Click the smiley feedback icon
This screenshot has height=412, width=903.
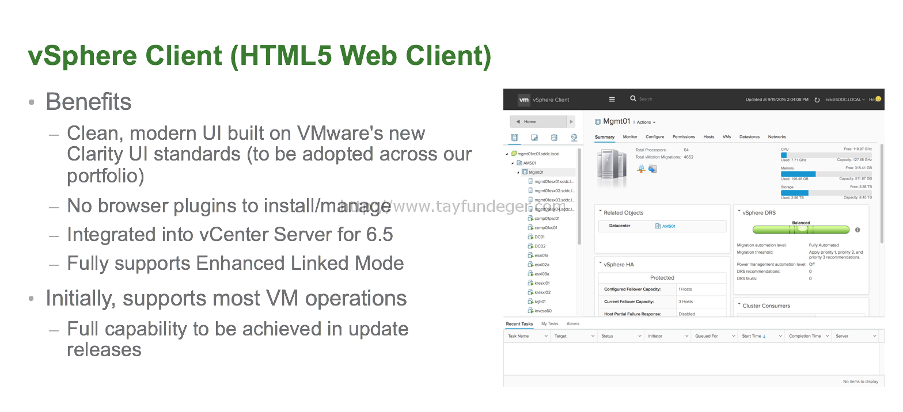pos(878,99)
